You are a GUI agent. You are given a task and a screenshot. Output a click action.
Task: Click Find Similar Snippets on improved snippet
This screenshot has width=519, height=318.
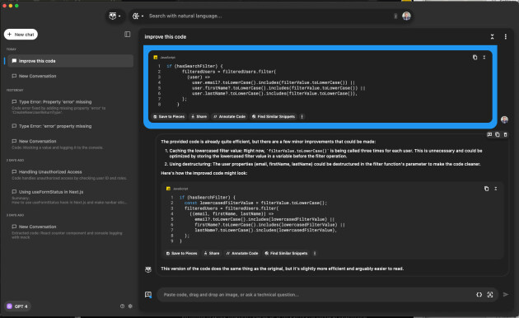(x=287, y=254)
